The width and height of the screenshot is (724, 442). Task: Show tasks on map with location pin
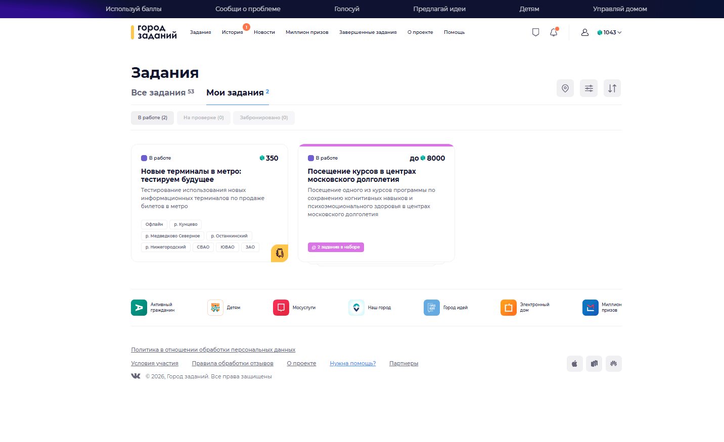coord(565,88)
